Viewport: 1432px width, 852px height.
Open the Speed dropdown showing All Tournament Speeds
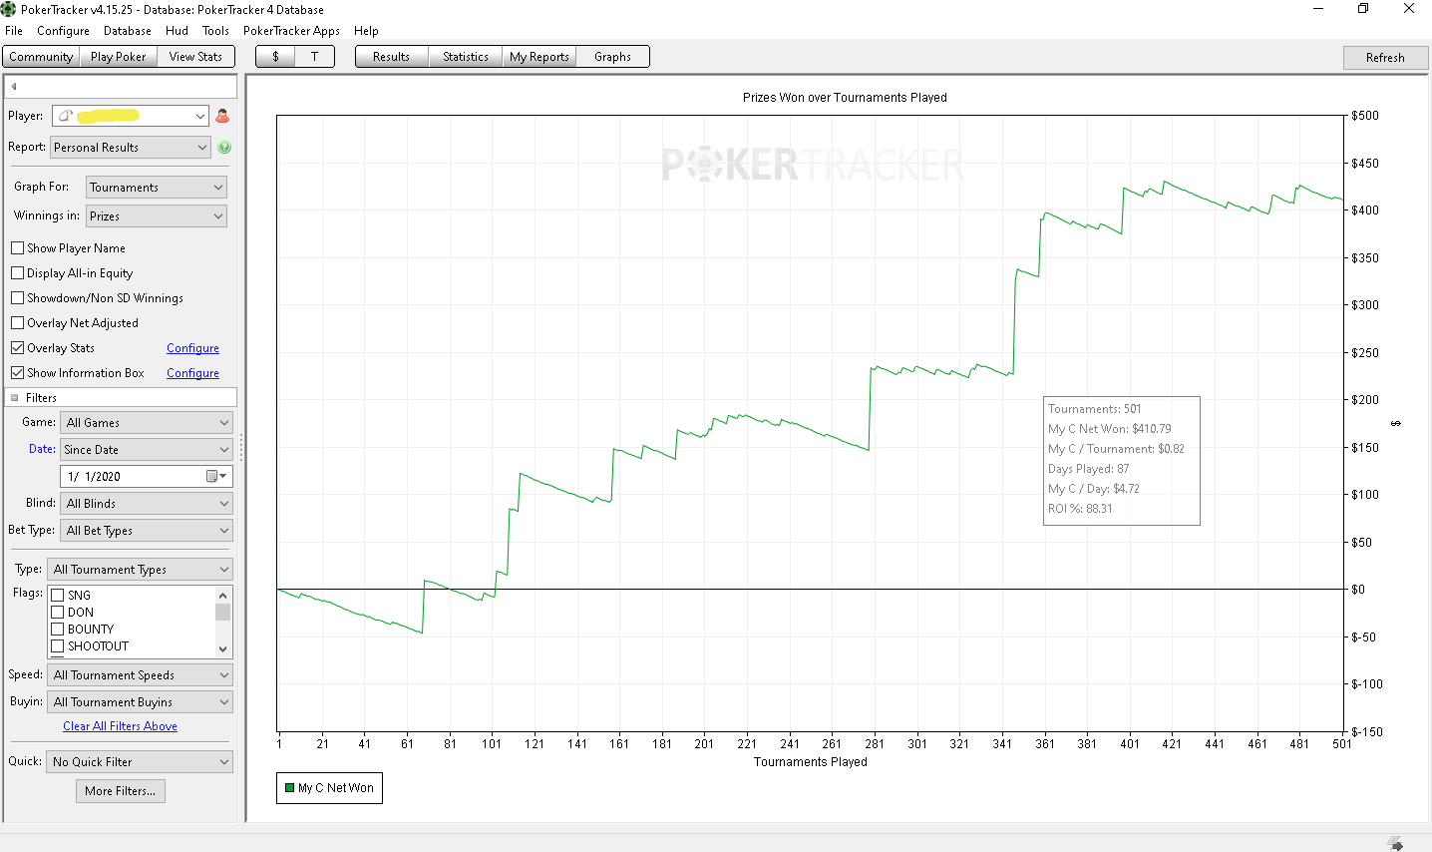pos(141,675)
